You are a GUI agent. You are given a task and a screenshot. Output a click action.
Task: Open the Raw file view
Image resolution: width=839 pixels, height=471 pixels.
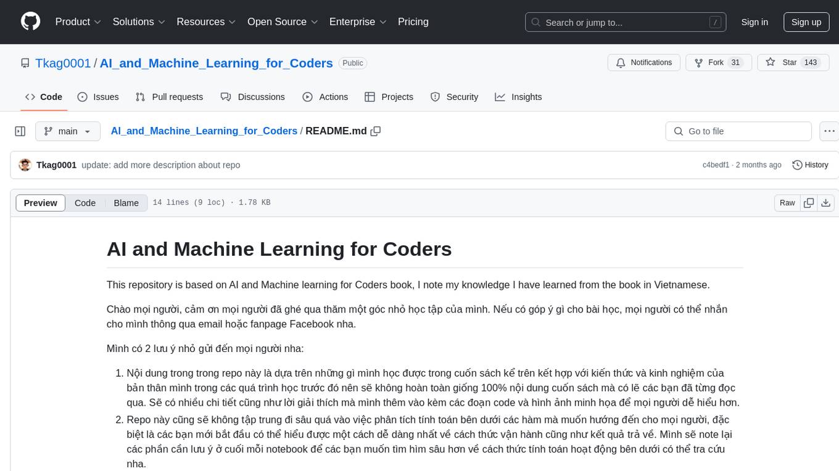click(x=787, y=203)
